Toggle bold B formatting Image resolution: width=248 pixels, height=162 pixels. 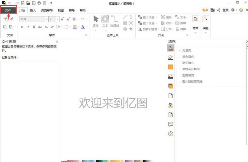(x=22, y=27)
